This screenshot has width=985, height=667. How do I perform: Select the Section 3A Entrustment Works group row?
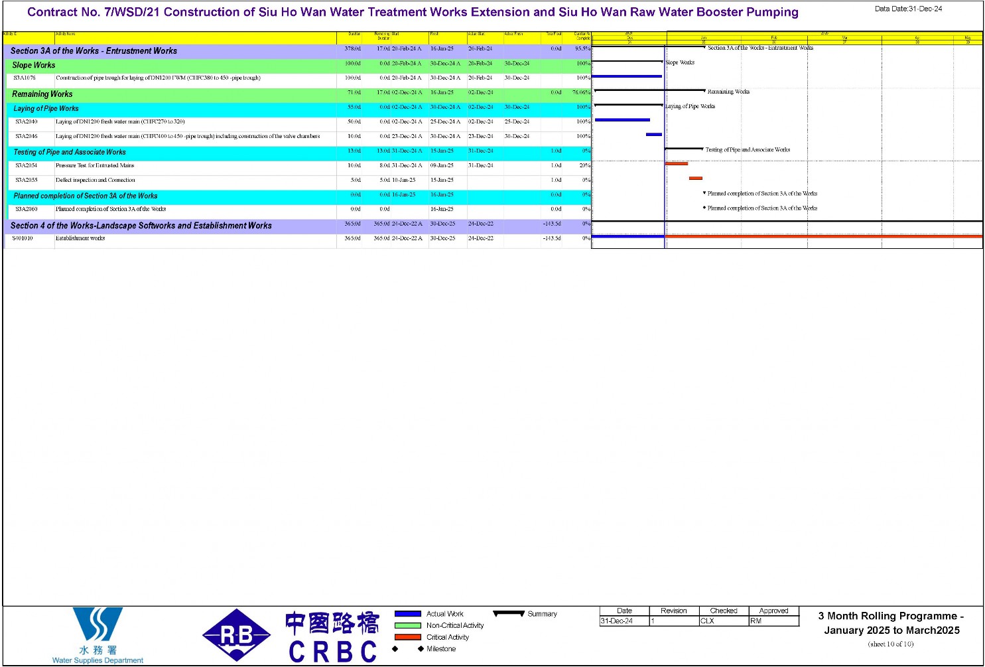297,50
